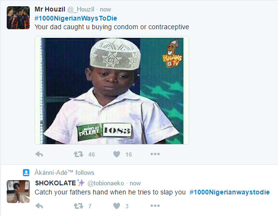Reply to Mr Houzil's tweet
Viewport: 278px width, 216px height.
tap(39, 154)
